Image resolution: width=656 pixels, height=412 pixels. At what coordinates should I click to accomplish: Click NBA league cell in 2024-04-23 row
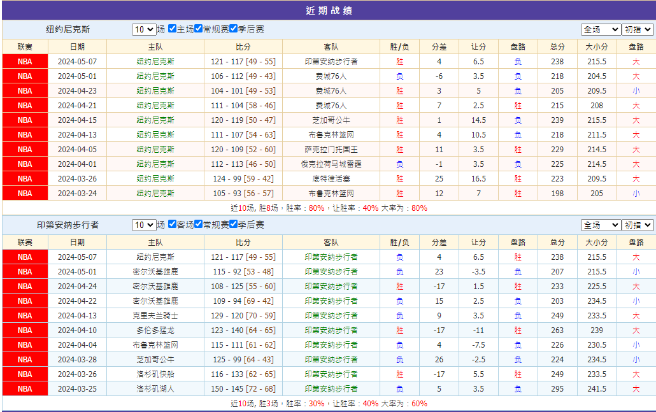tap(25, 91)
